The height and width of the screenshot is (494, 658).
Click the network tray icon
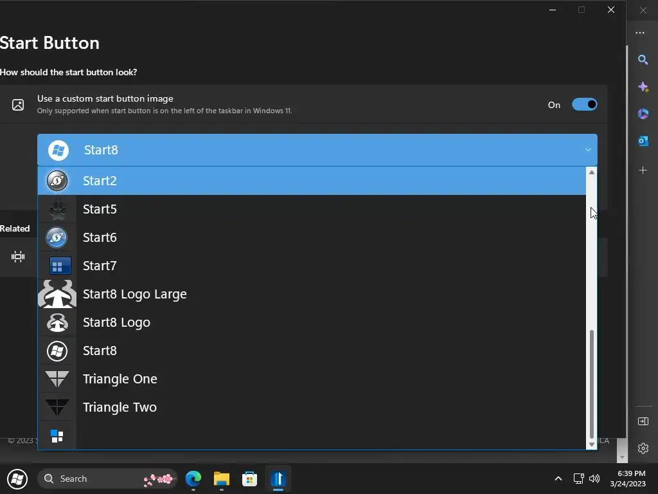(x=579, y=479)
